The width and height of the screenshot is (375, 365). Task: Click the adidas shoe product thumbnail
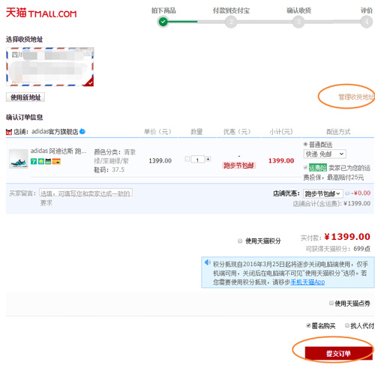(x=18, y=159)
